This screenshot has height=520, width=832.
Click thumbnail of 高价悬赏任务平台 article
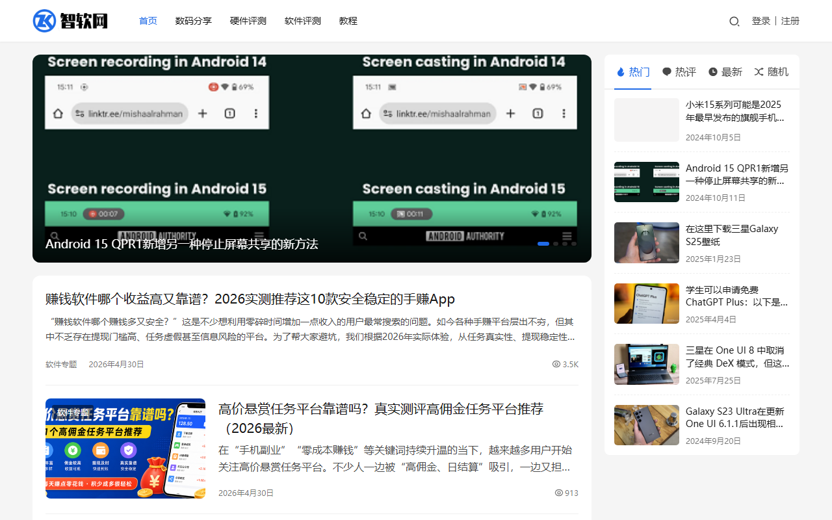pyautogui.click(x=125, y=448)
